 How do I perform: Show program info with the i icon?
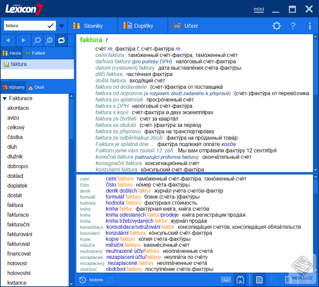(310, 26)
